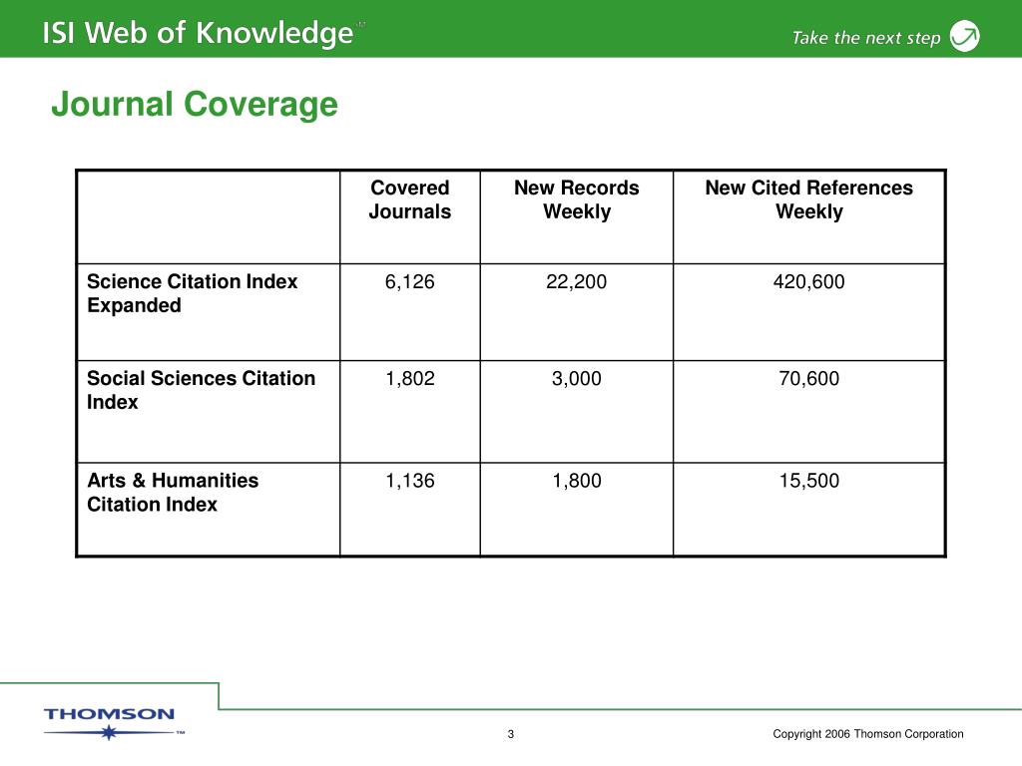The image size is (1022, 766).
Task: Click the slide page number 3
Action: [511, 734]
